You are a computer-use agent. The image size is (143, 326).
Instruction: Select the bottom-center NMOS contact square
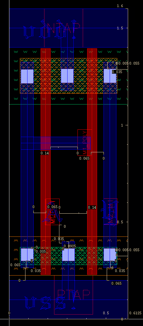[x=68, y=255]
